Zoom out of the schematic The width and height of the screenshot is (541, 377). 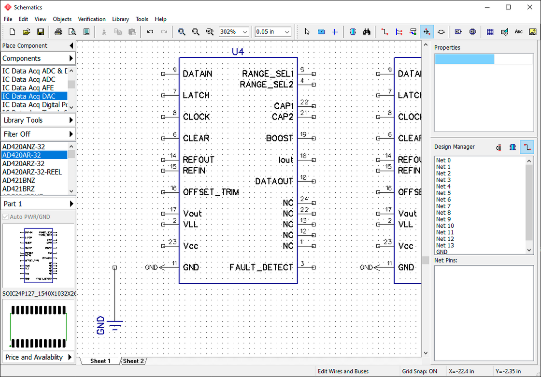click(x=196, y=32)
